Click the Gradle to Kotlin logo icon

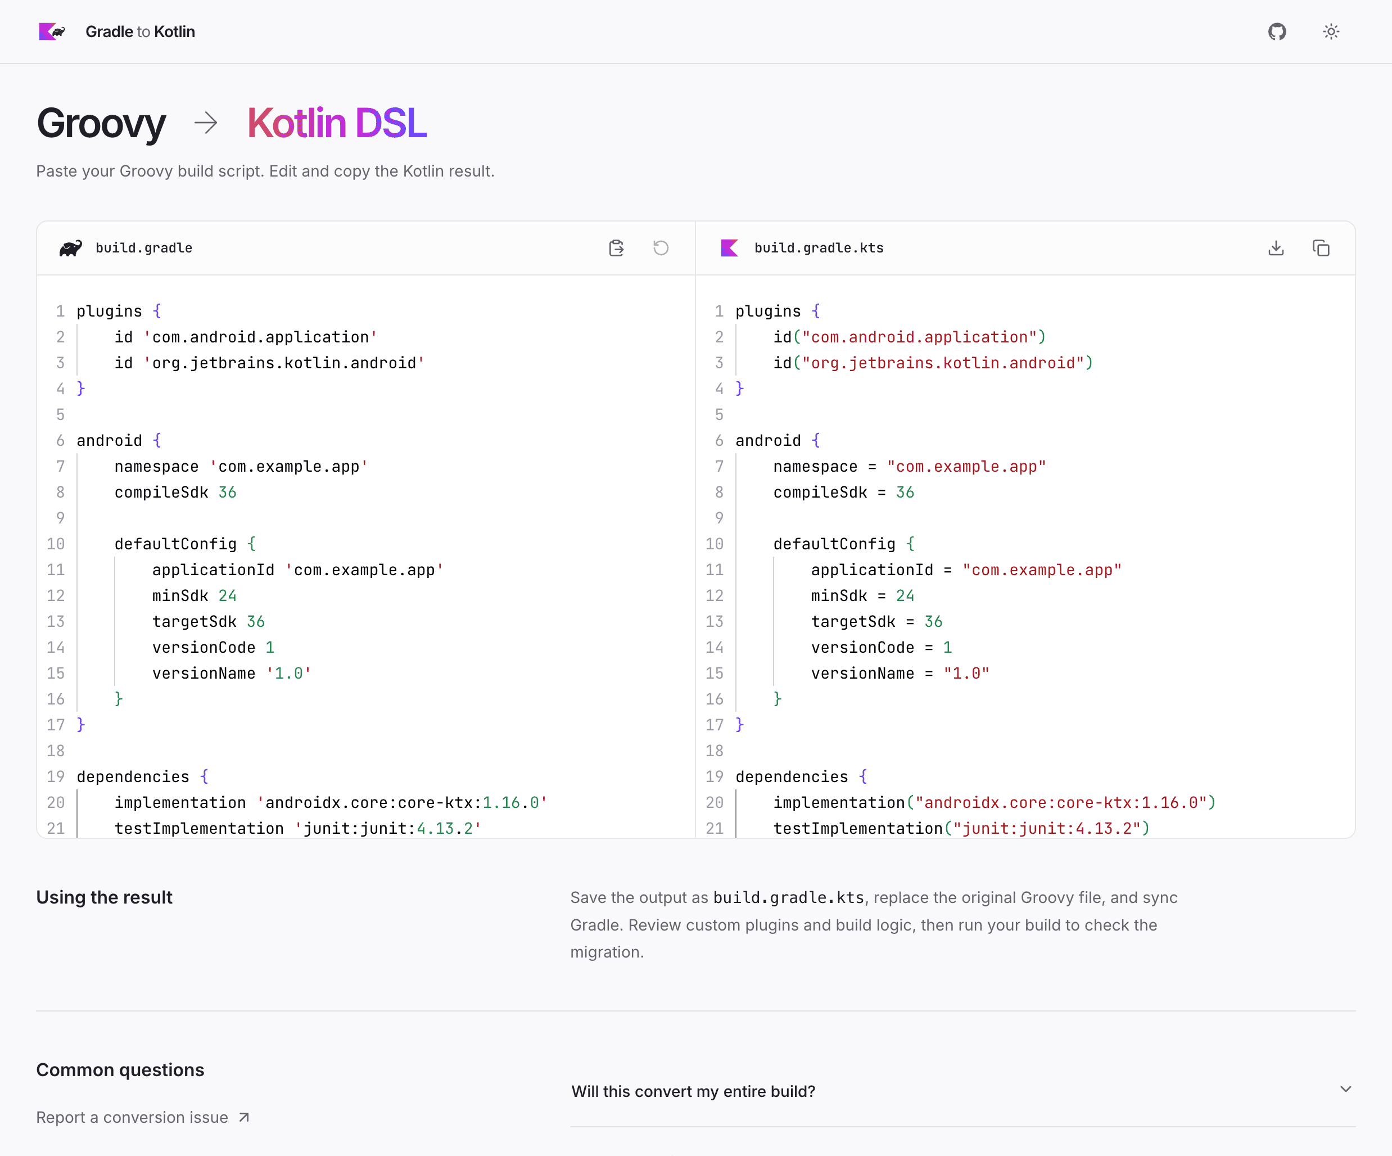click(52, 32)
